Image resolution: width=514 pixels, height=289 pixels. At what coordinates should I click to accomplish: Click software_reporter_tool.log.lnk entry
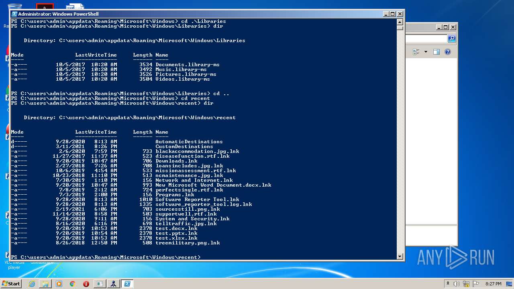pyautogui.click(x=204, y=204)
